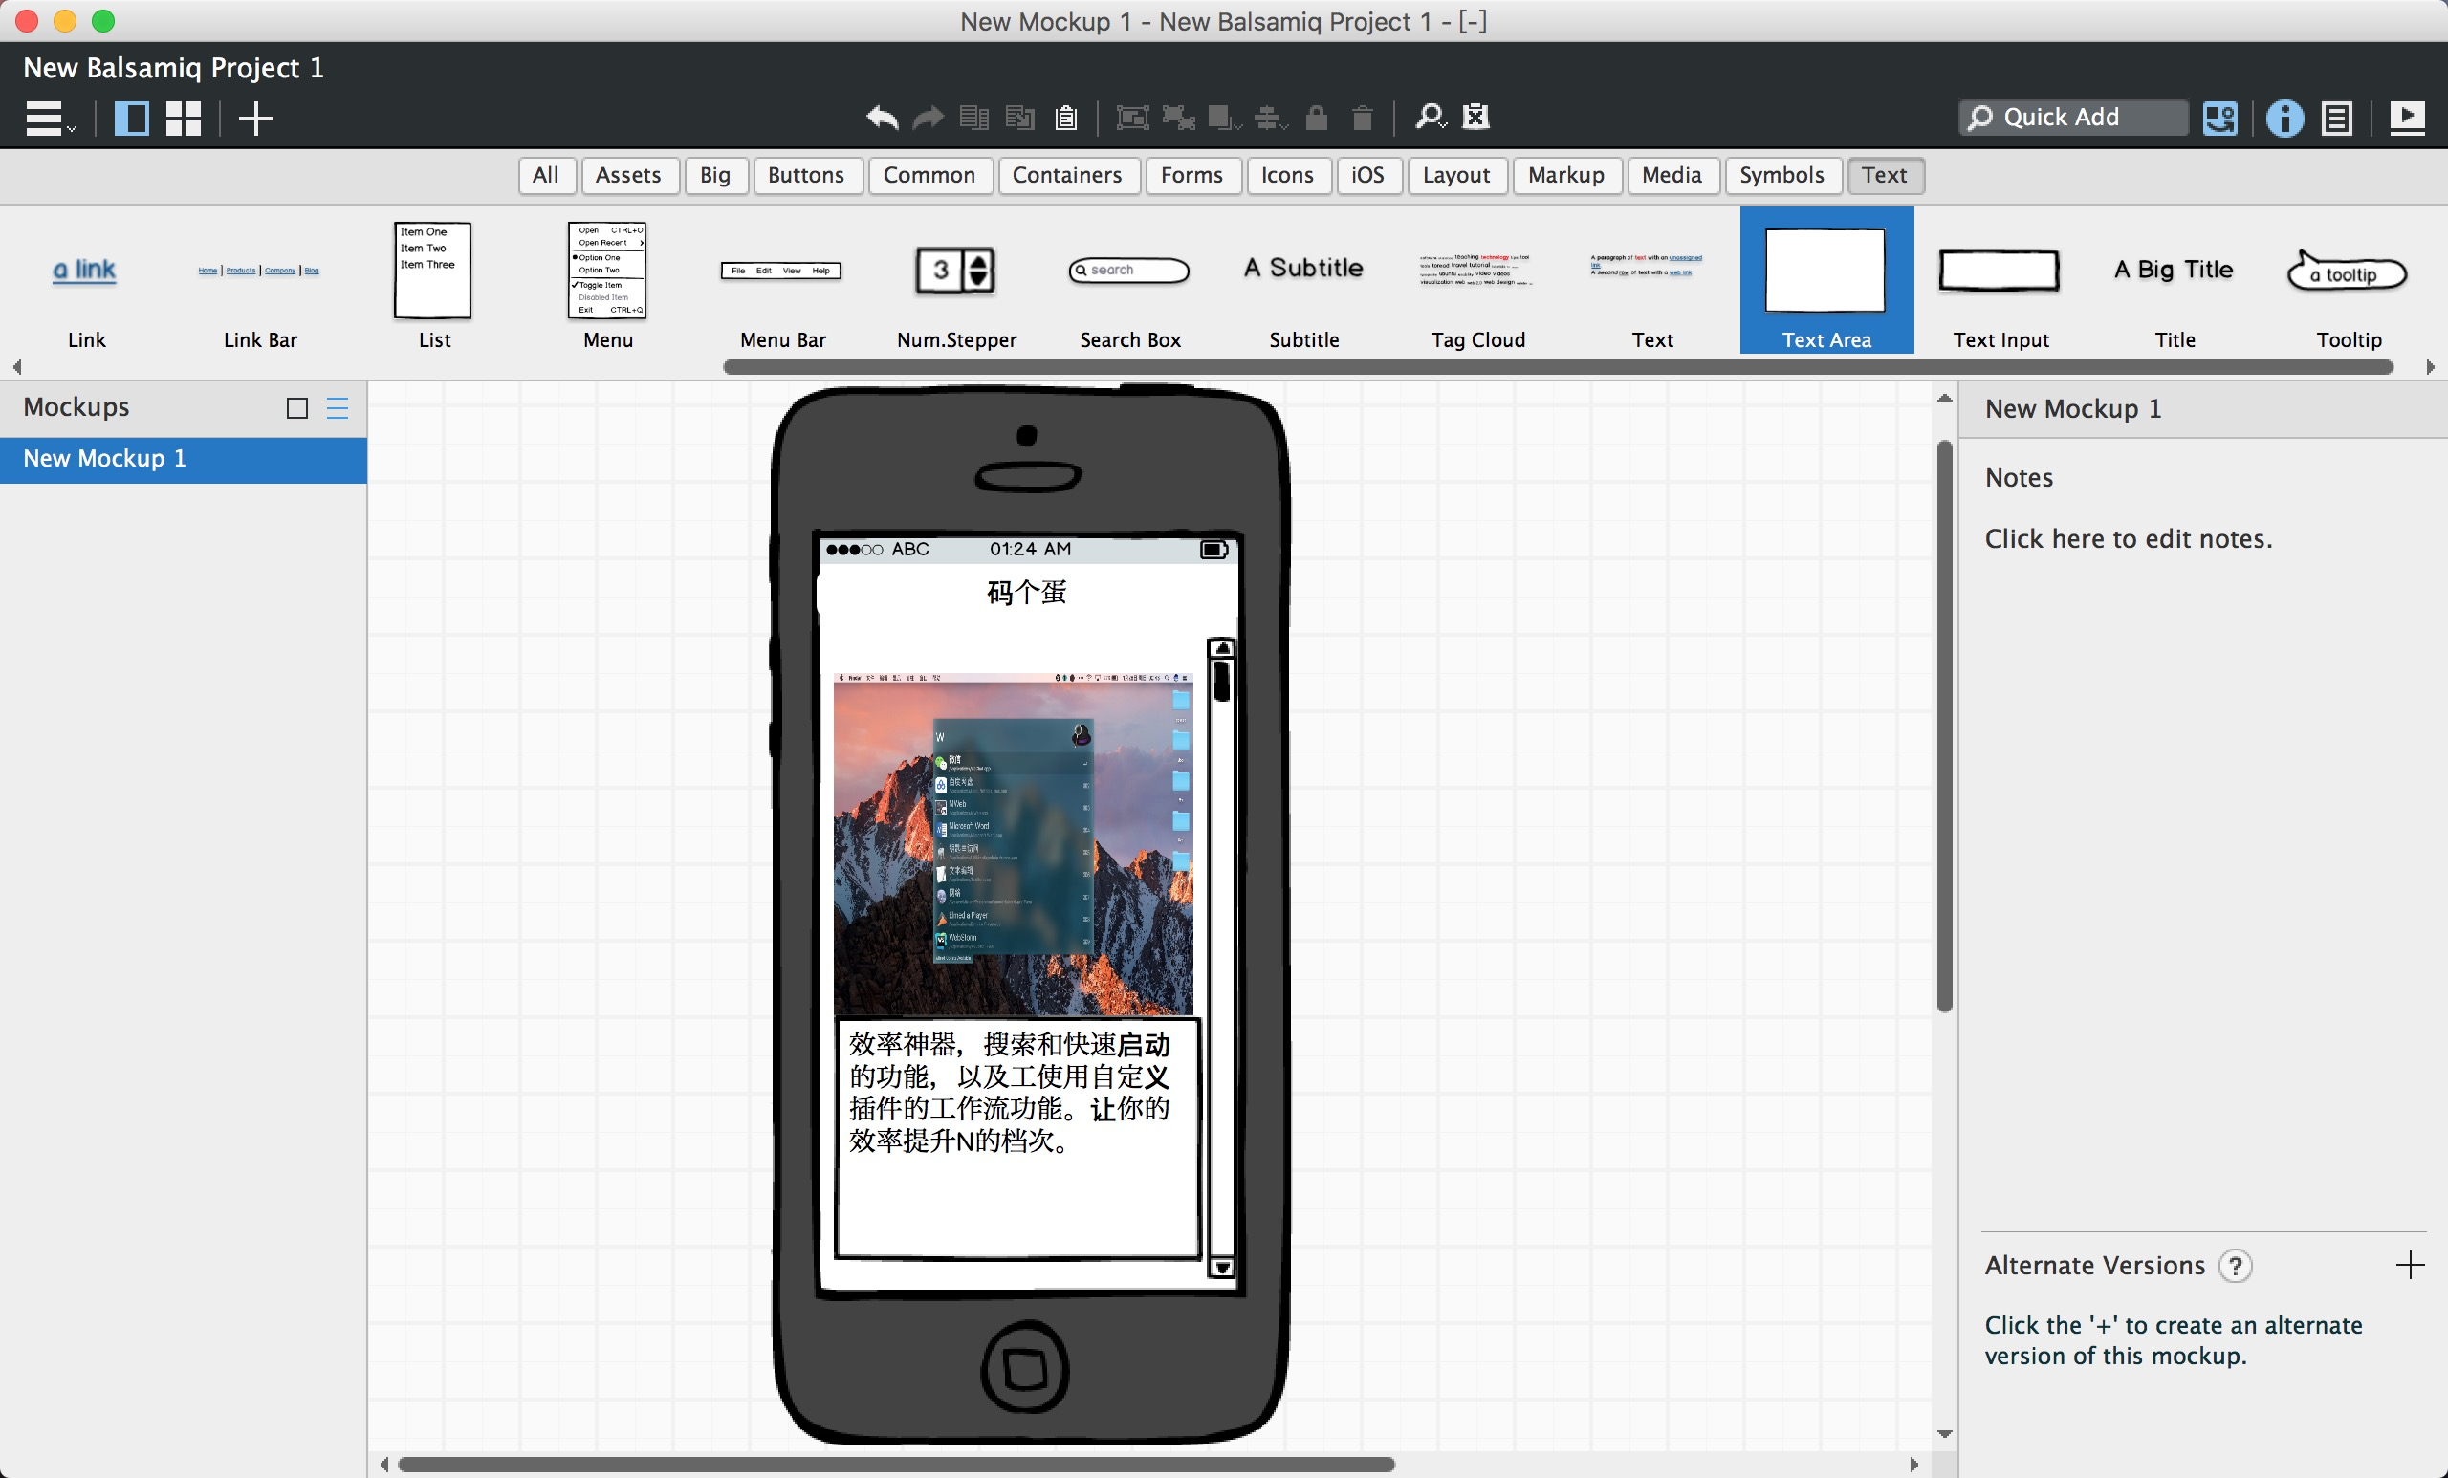Enter full screen presentation mode
The image size is (2448, 1478).
(x=2405, y=119)
